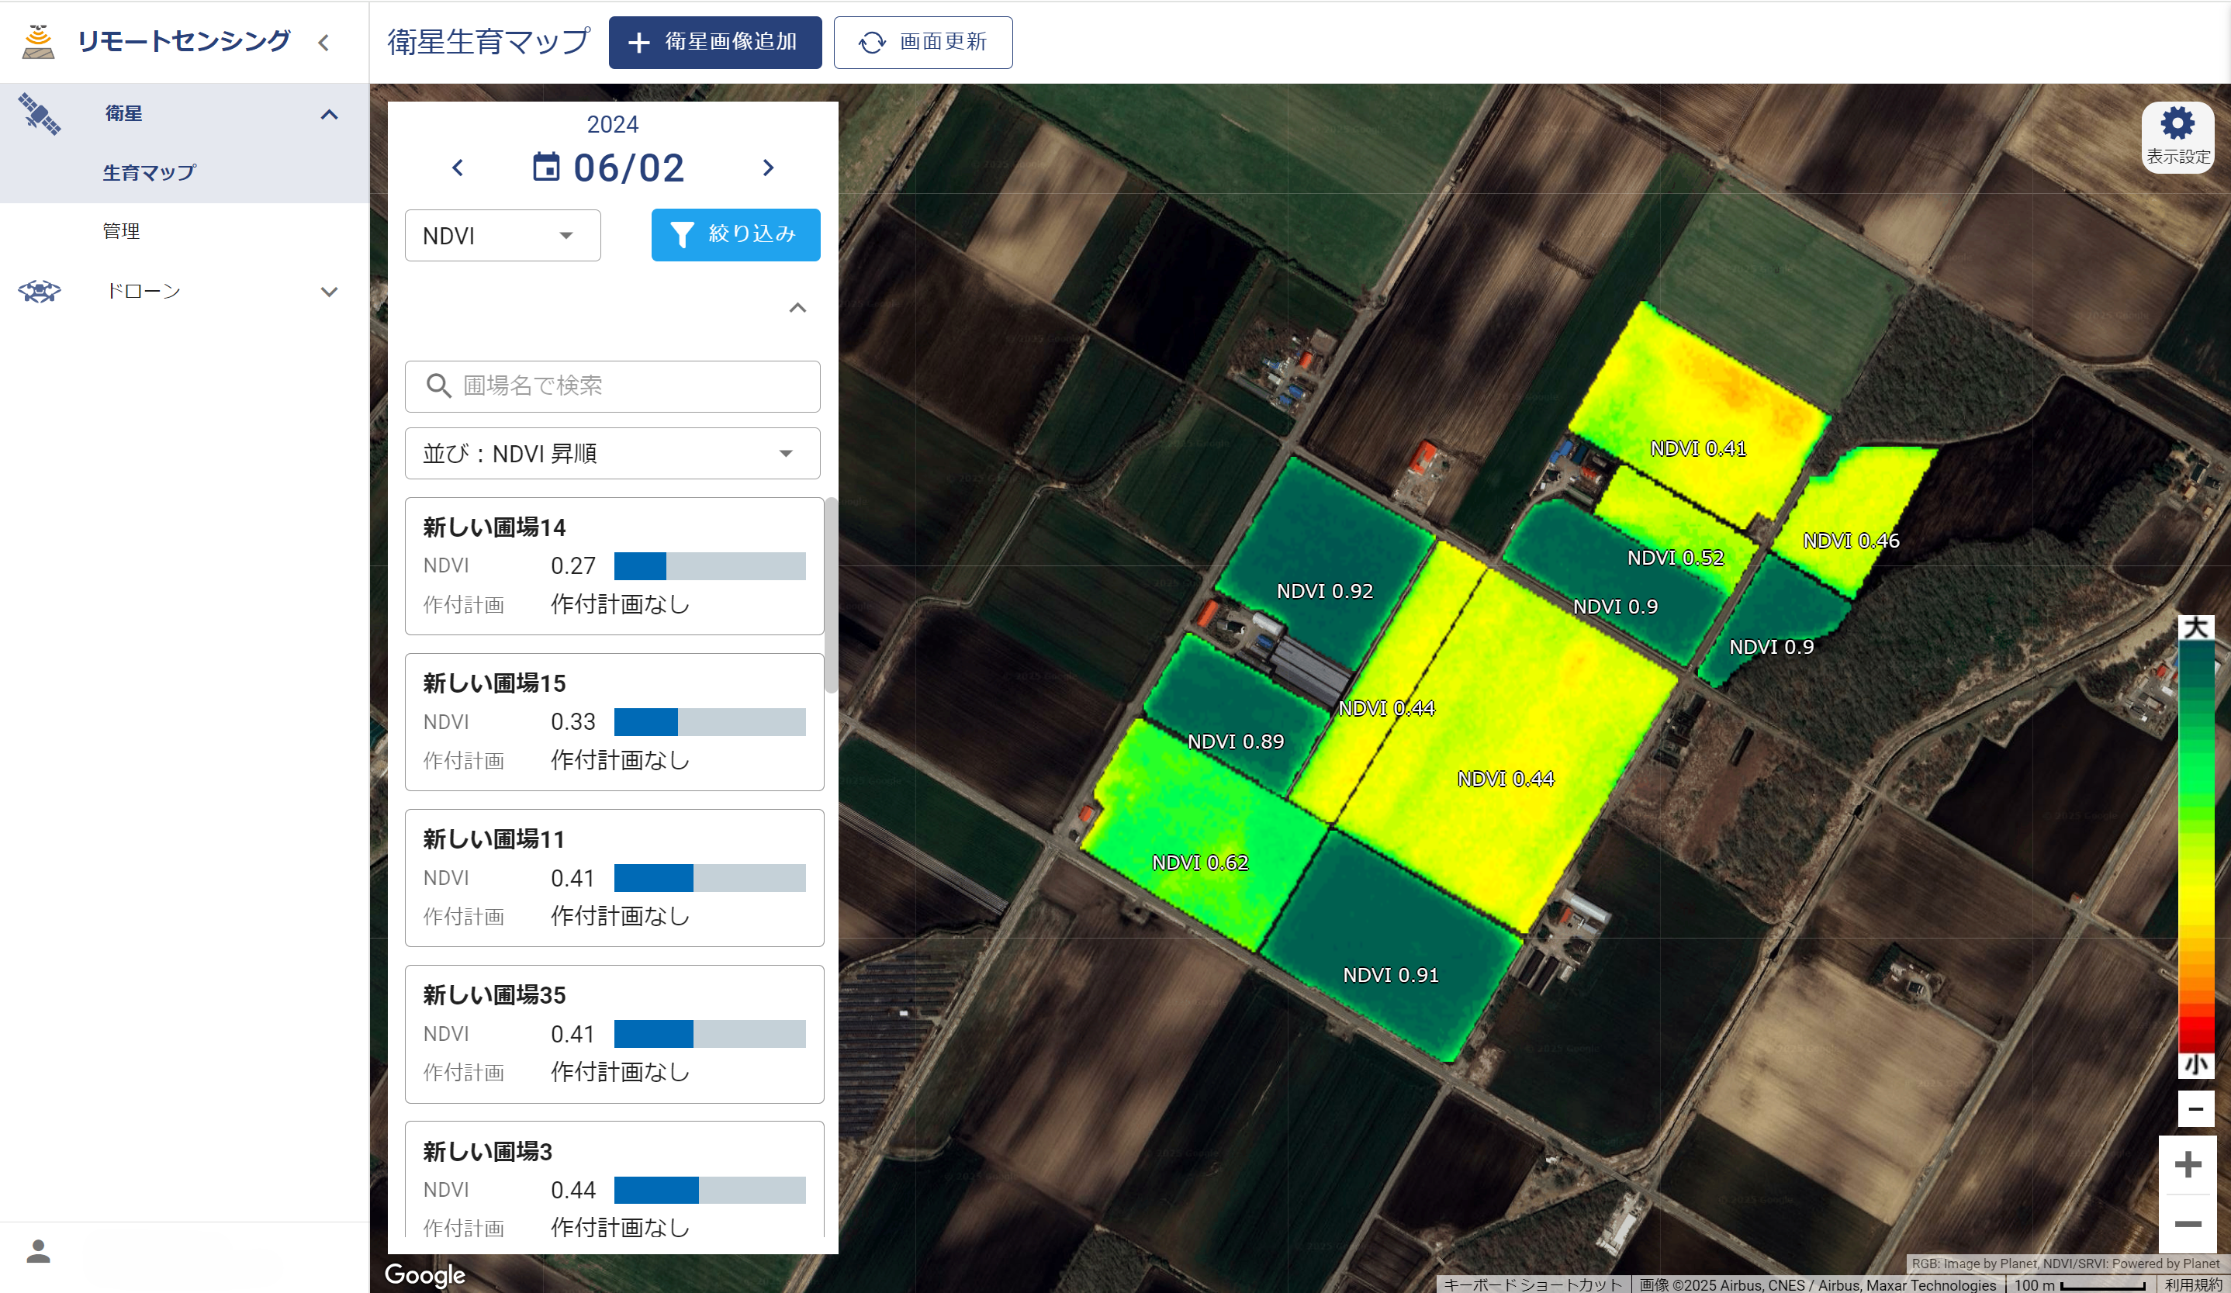Click the user profile icon

click(x=38, y=1250)
